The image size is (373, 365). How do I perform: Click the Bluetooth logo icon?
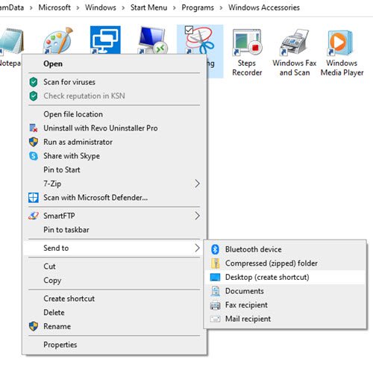click(x=215, y=249)
